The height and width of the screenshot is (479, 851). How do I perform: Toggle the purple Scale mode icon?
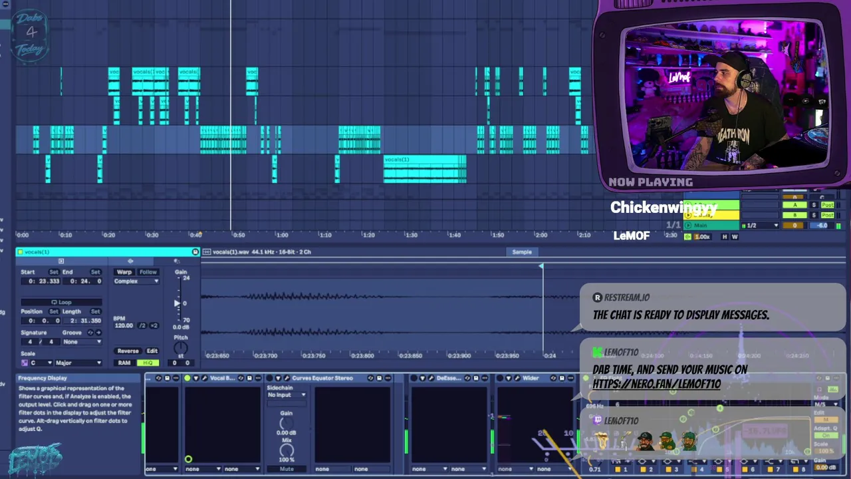[25, 363]
